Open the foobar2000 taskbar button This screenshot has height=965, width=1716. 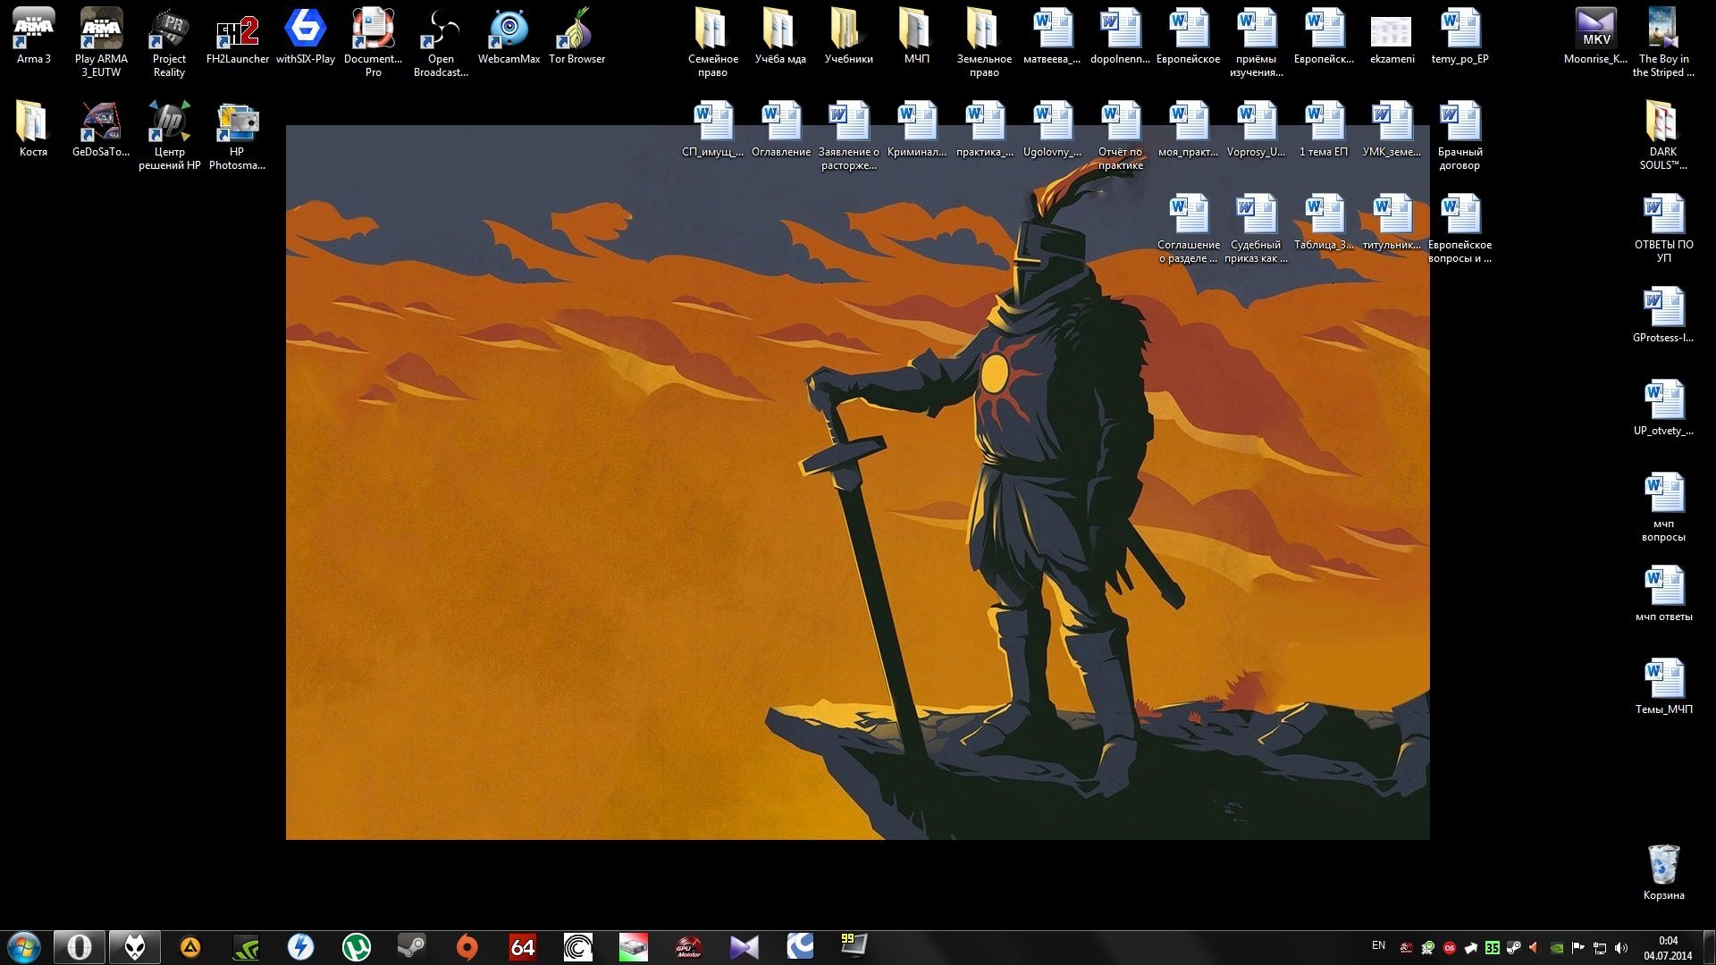[135, 947]
